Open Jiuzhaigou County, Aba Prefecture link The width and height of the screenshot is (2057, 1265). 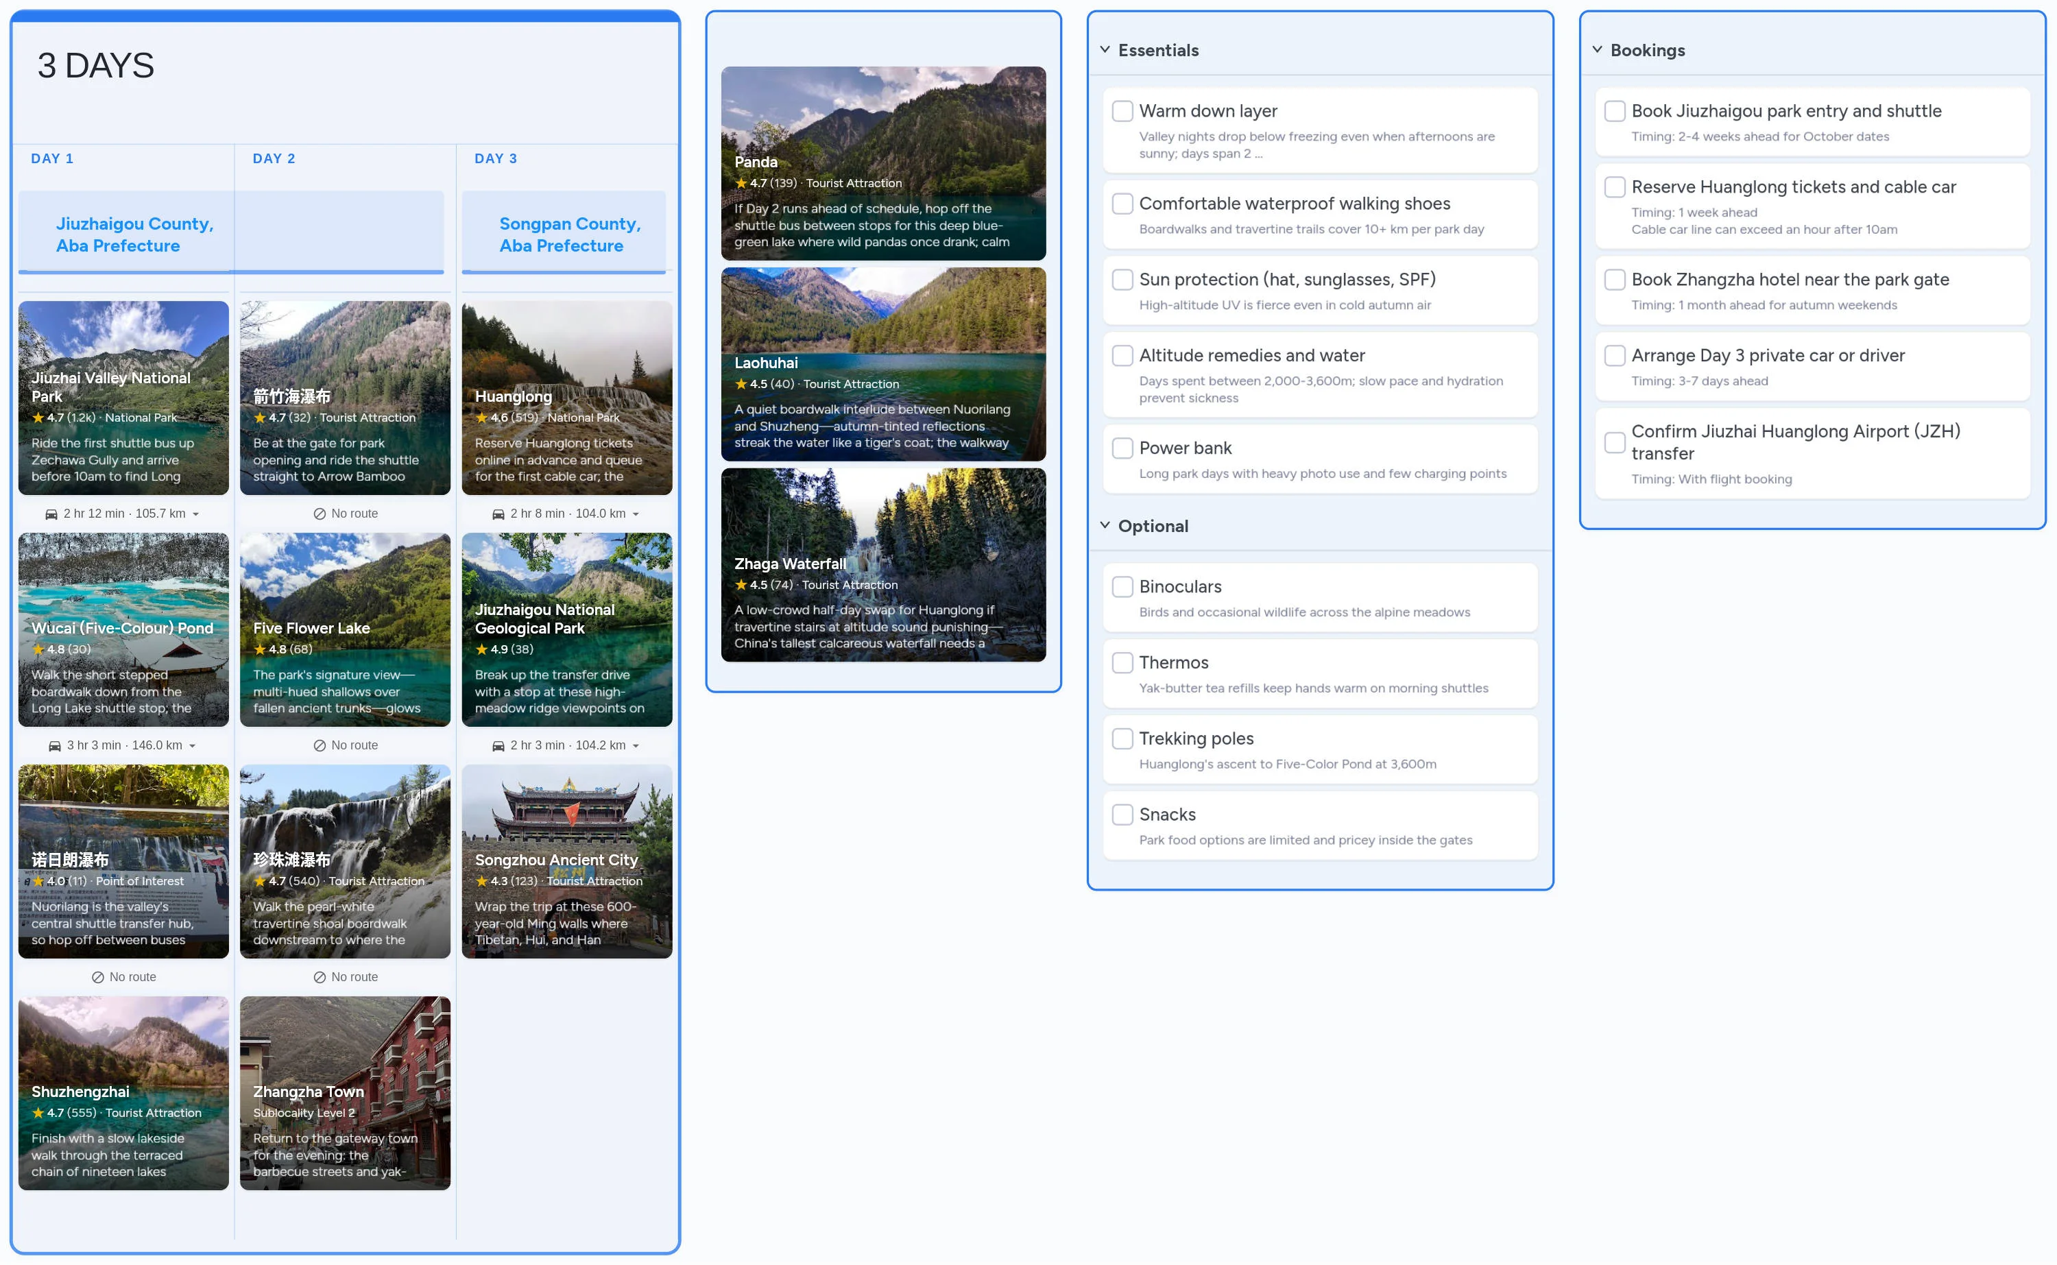[134, 235]
